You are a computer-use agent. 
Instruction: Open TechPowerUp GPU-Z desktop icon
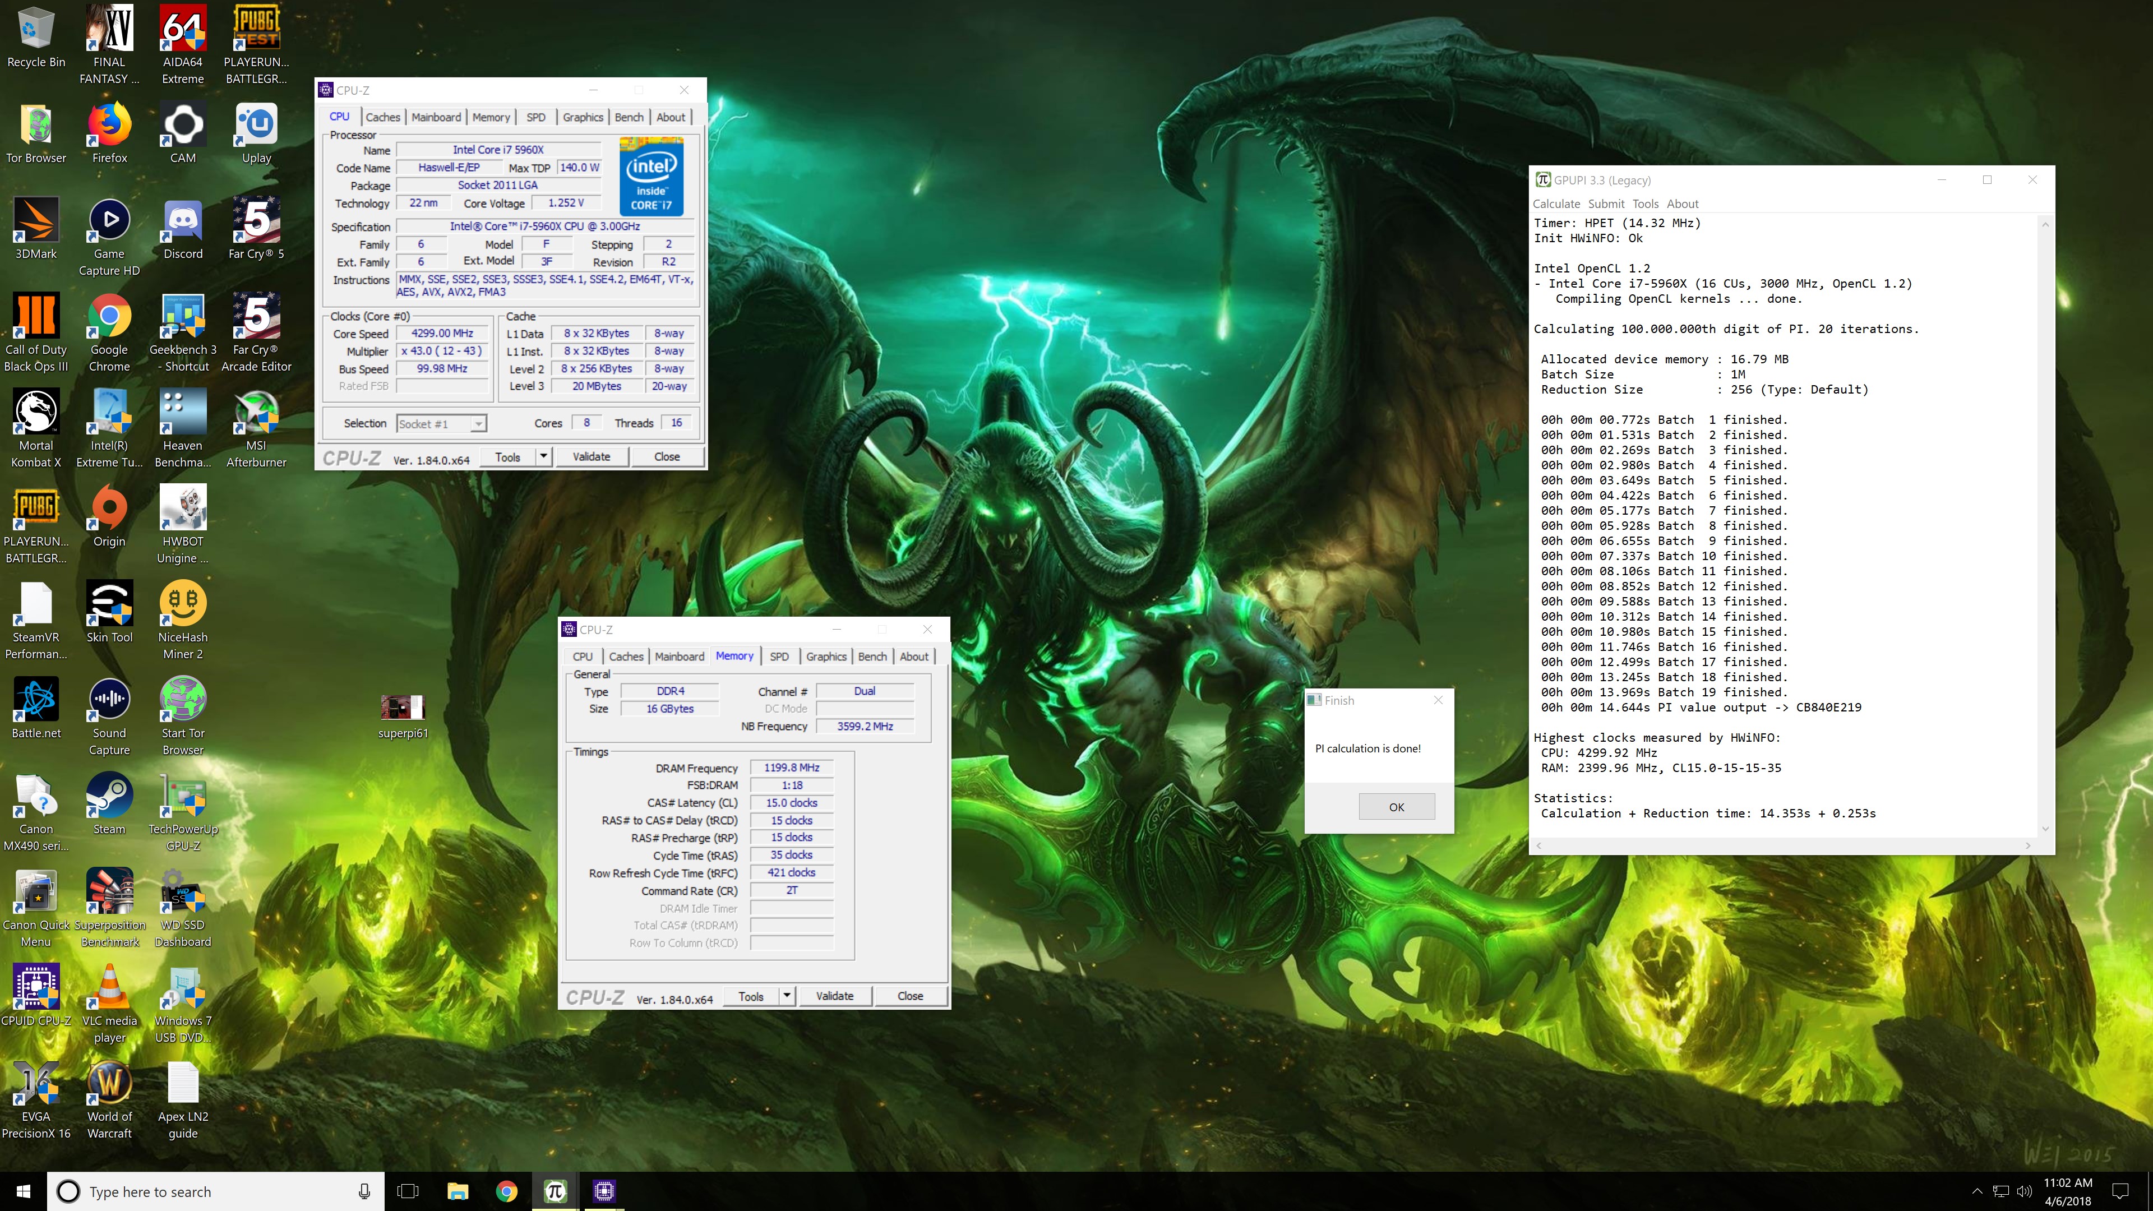tap(183, 812)
